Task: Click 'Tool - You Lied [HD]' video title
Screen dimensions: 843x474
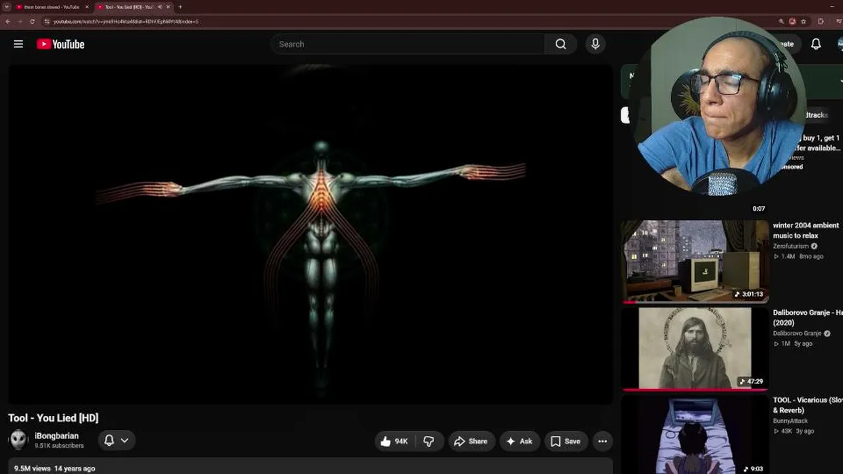Action: click(53, 418)
